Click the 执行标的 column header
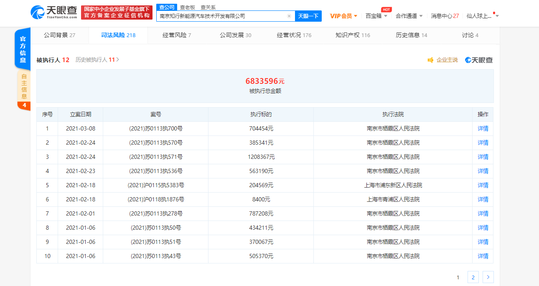This screenshot has width=539, height=286. (261, 115)
